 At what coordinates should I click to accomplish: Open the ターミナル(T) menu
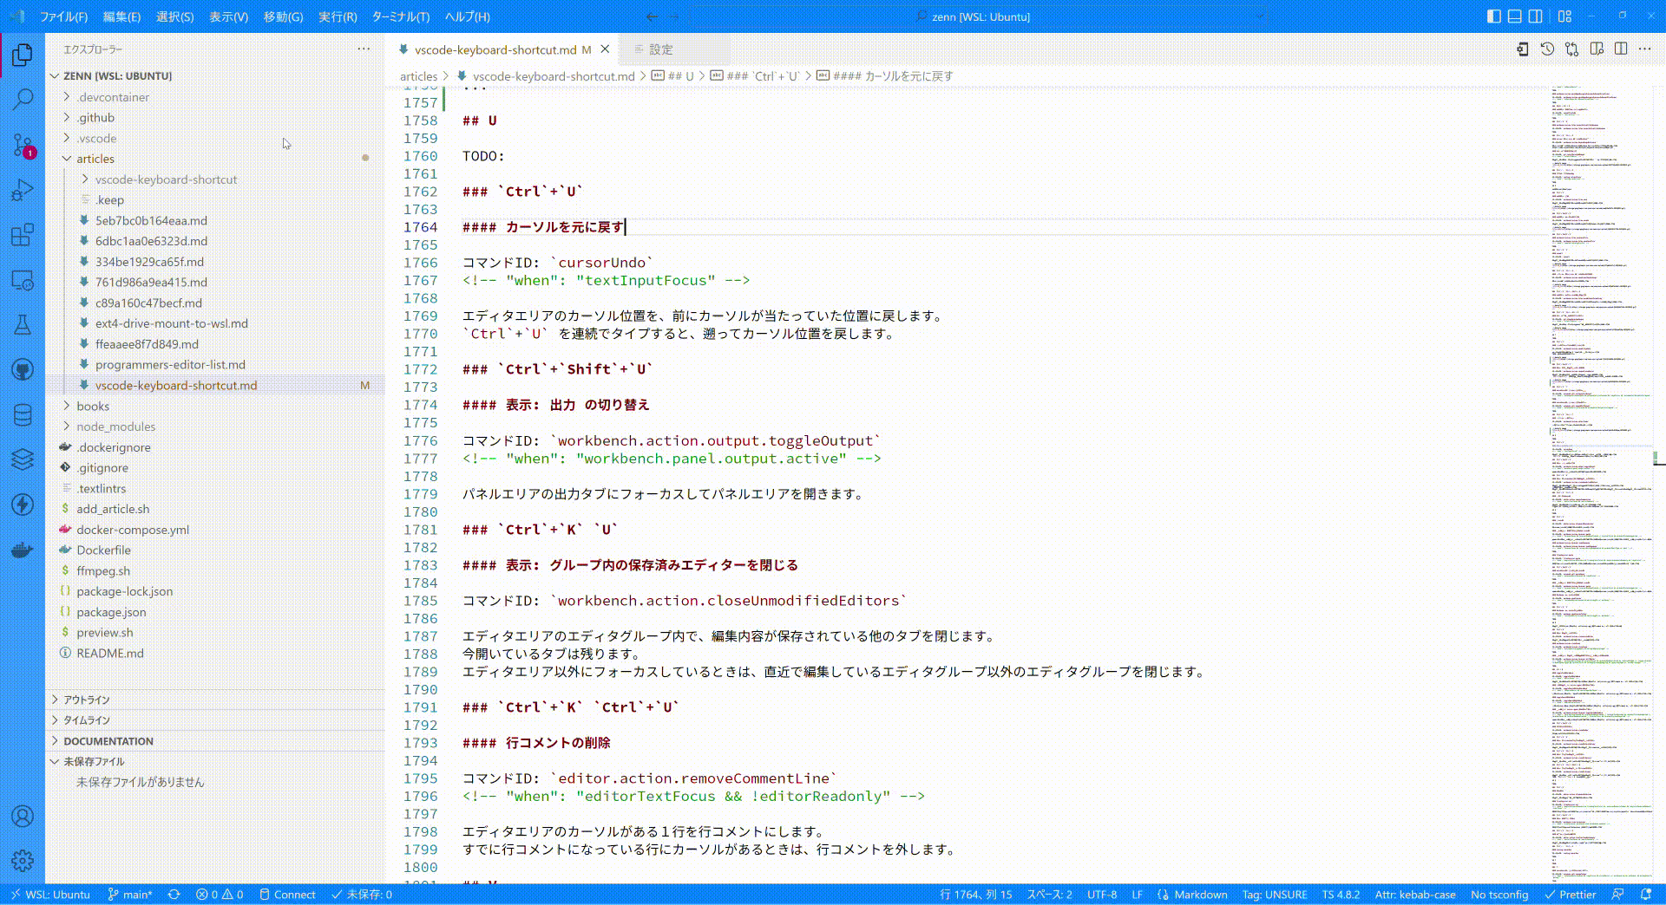(400, 16)
